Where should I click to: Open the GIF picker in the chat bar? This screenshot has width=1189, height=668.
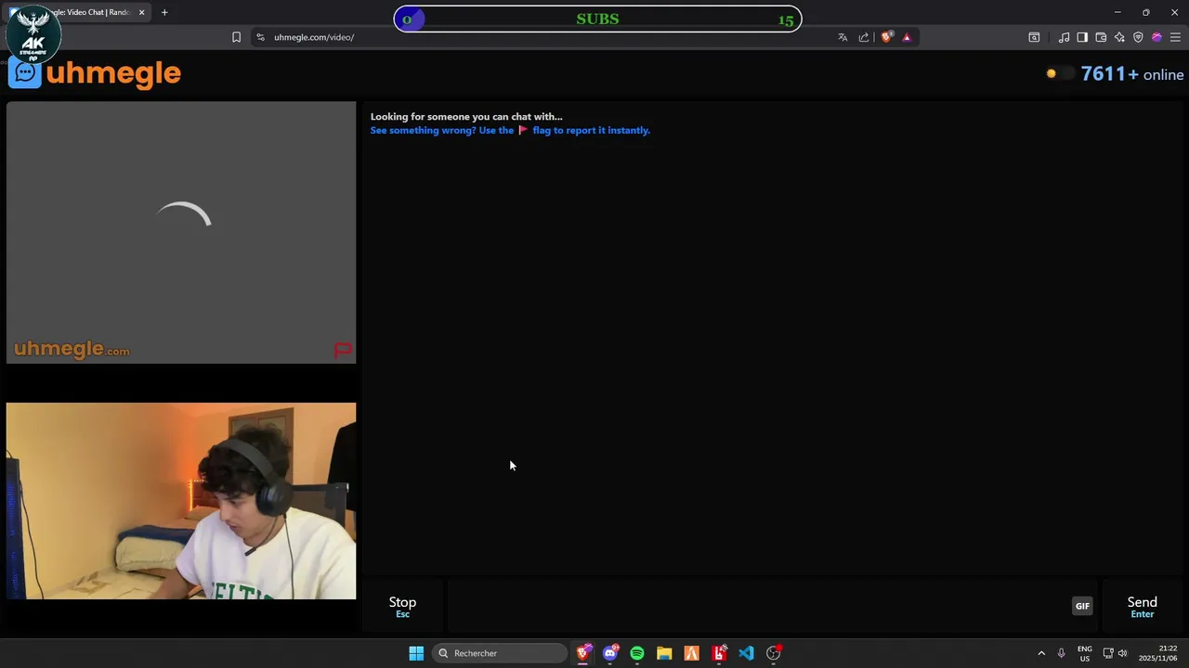(1082, 606)
